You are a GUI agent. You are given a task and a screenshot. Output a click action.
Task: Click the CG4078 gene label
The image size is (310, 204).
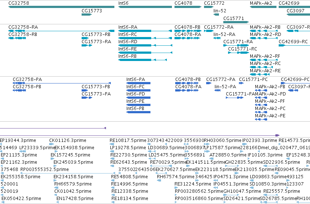click(x=183, y=3)
